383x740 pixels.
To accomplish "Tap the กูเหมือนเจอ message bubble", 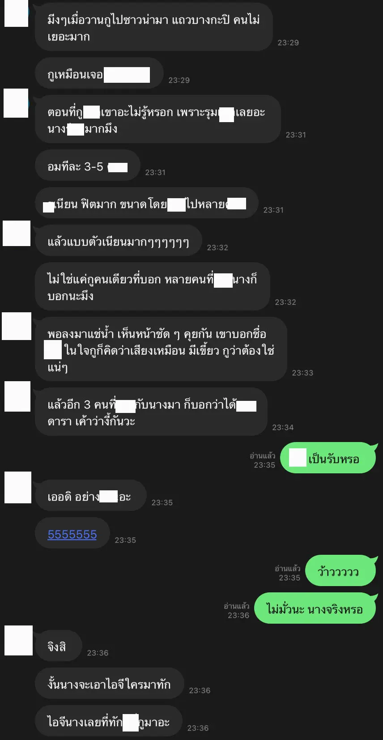I will (99, 73).
